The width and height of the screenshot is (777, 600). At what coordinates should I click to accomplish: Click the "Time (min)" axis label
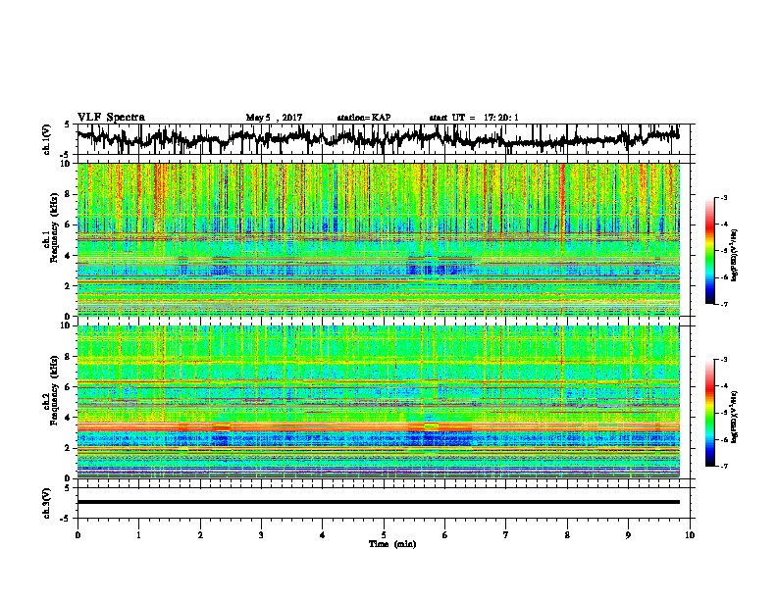392,544
